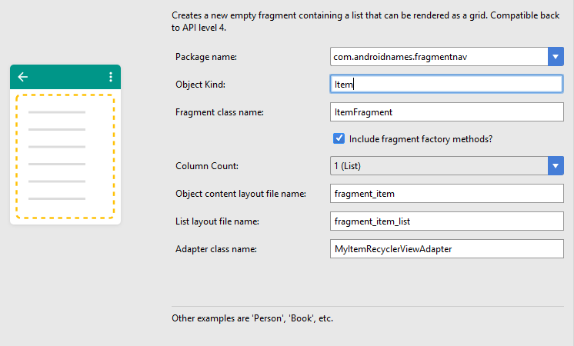The image size is (574, 346).
Task: Click the green app bar in the preview thumbnail
Action: [x=65, y=77]
